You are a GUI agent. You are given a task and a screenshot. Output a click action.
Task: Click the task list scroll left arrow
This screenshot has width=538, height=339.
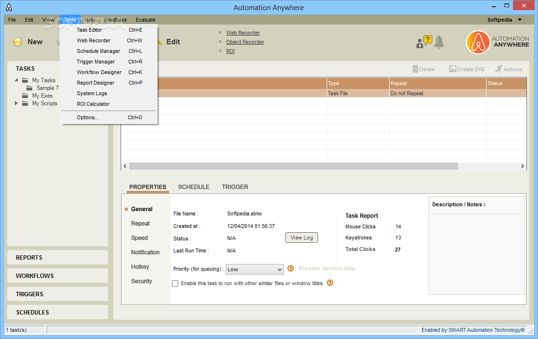coord(125,166)
